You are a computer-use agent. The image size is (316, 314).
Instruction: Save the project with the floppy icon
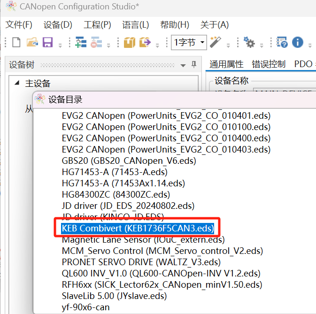47,42
